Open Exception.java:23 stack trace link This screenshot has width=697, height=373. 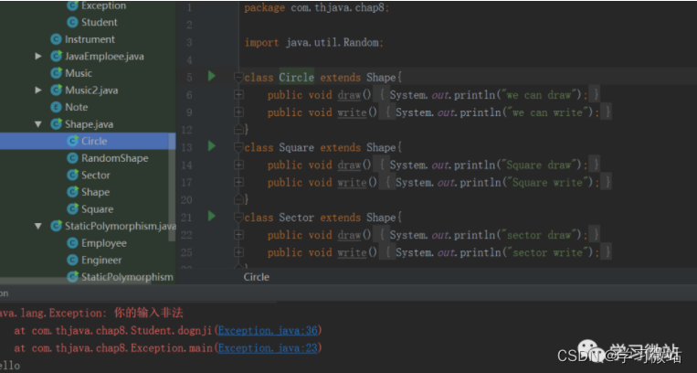268,348
